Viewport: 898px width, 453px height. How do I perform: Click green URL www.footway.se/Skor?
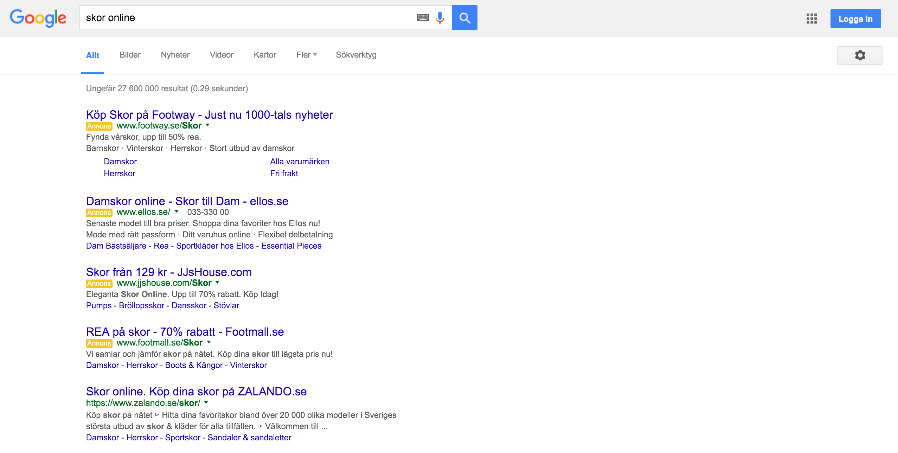[x=159, y=126]
